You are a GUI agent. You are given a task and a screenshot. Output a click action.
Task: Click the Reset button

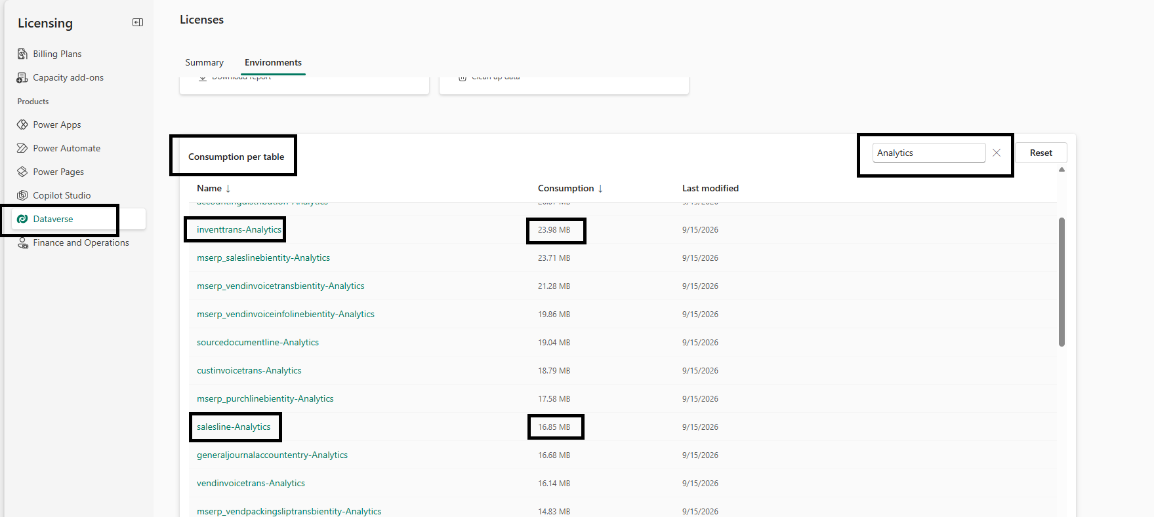(x=1041, y=153)
